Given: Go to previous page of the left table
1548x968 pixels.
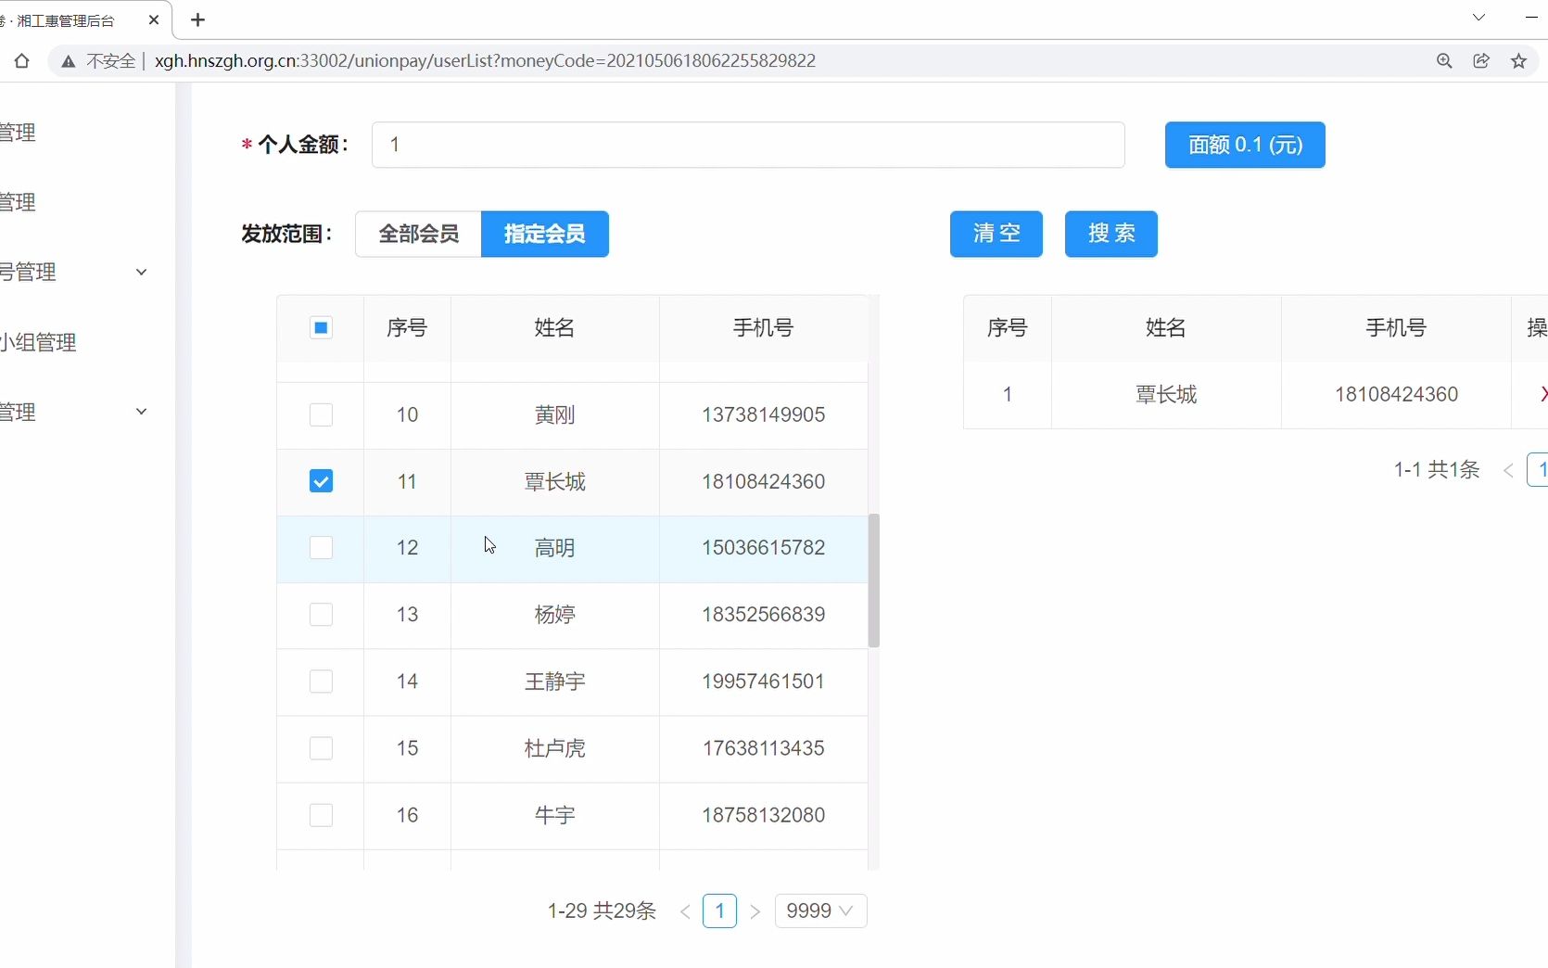Looking at the screenshot, I should pos(685,911).
